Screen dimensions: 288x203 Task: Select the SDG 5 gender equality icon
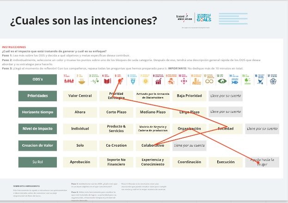(120, 80)
